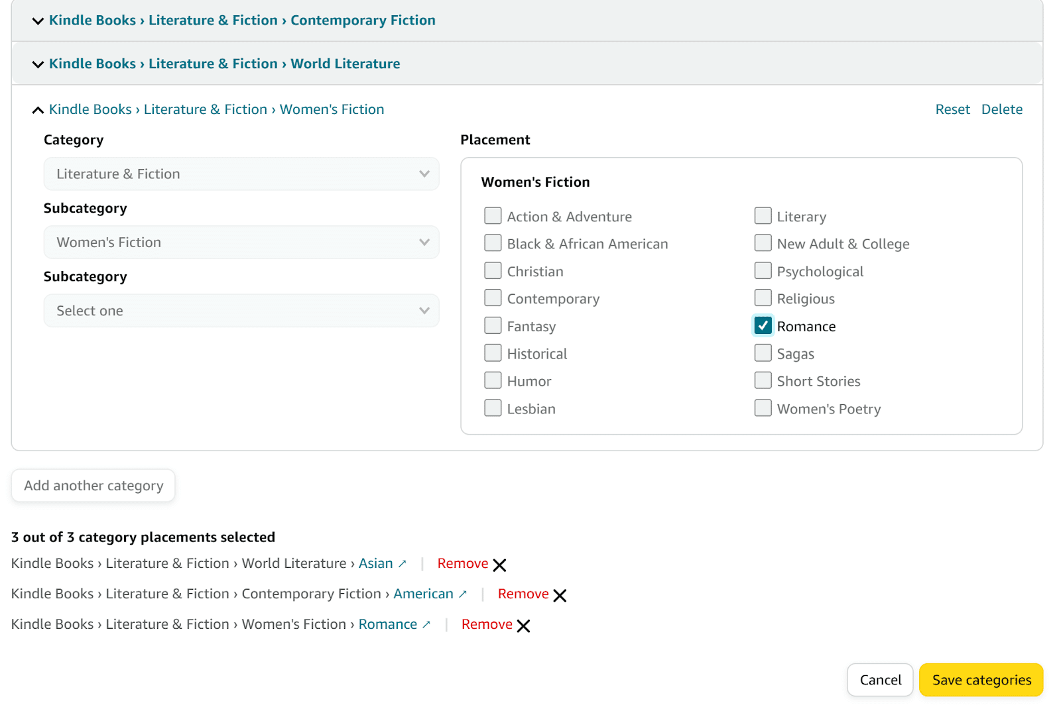Viewport: 1061px width, 707px height.
Task: Open the Select one subcategory dropdown
Action: click(241, 311)
